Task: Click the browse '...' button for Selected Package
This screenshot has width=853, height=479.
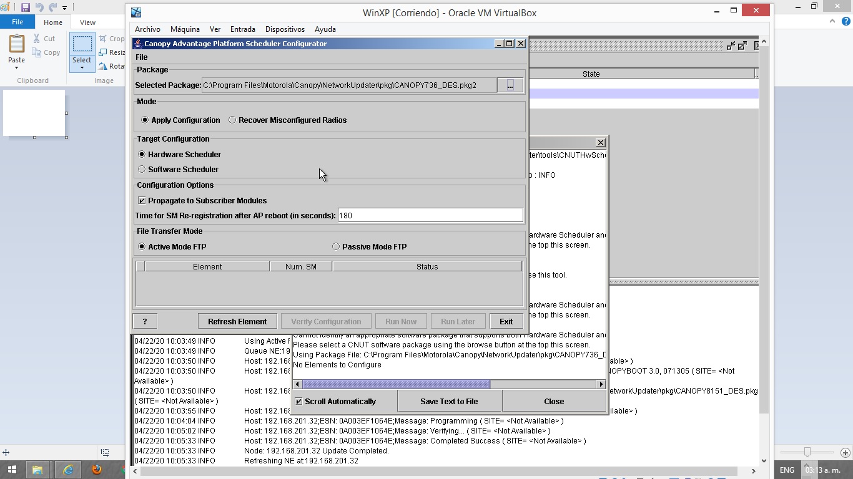Action: click(x=510, y=85)
